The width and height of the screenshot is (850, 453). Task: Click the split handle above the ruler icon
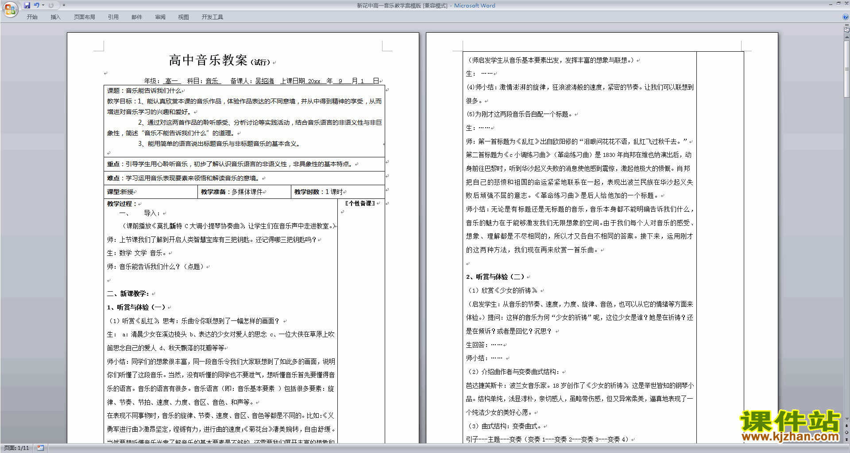(847, 25)
